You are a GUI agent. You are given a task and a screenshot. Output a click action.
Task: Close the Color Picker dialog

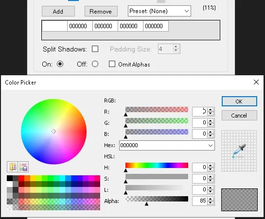[256, 82]
